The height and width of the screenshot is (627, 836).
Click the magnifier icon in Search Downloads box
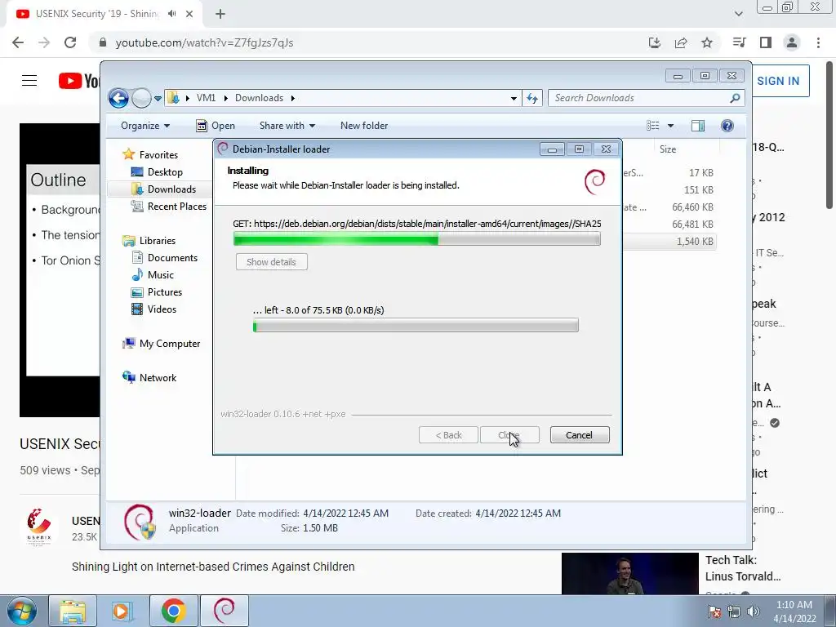[x=735, y=98]
